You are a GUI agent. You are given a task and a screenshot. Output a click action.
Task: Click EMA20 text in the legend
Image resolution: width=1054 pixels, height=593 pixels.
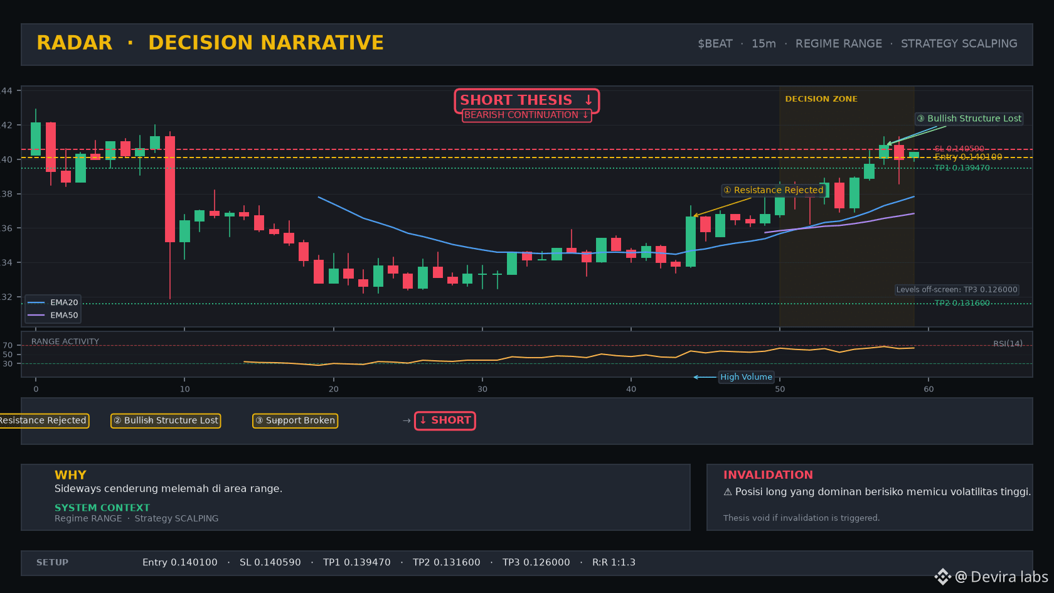(x=64, y=302)
